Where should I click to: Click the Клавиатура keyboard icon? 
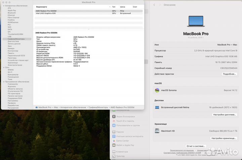click(x=114, y=152)
